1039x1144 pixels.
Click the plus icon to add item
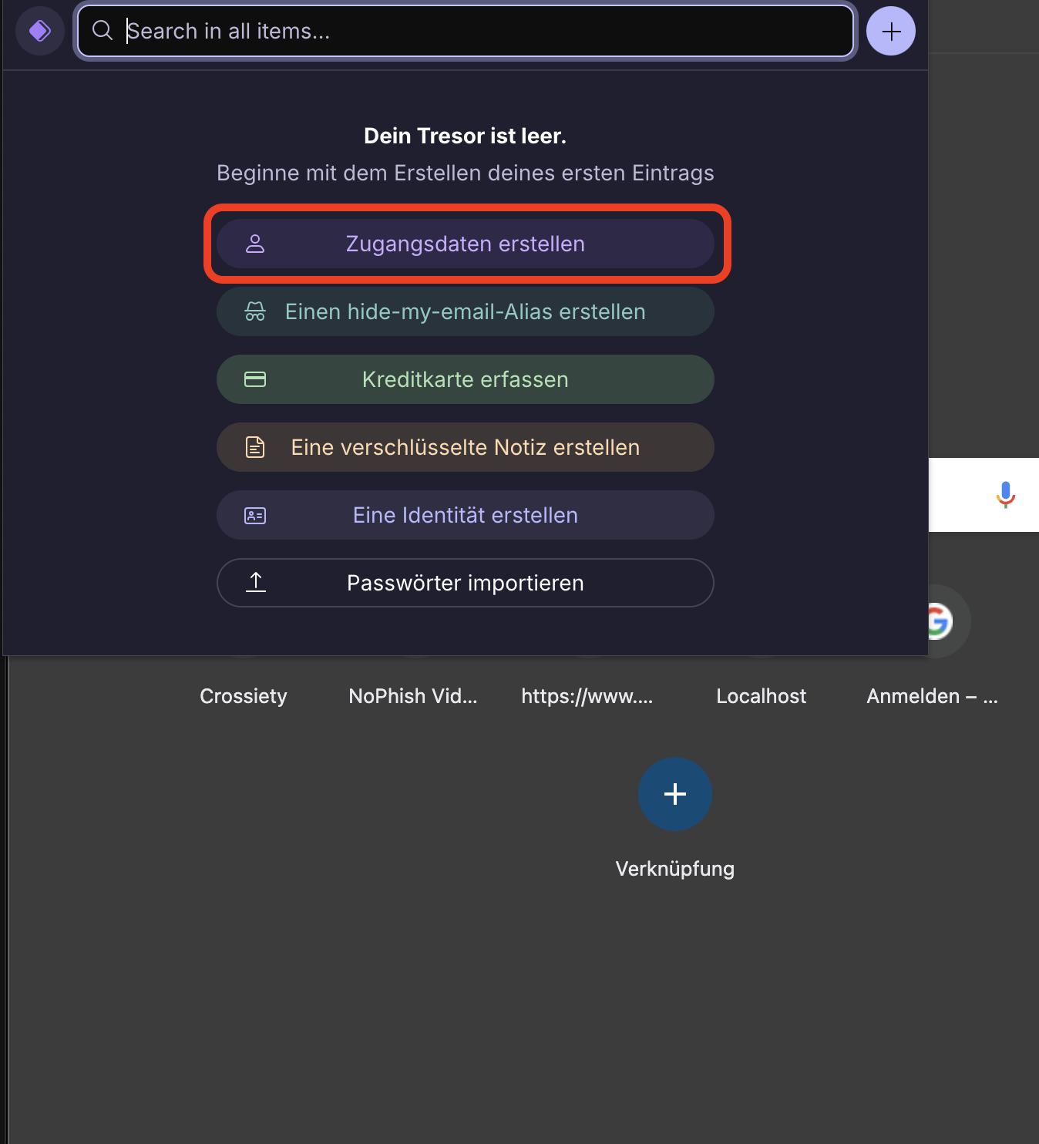click(891, 31)
